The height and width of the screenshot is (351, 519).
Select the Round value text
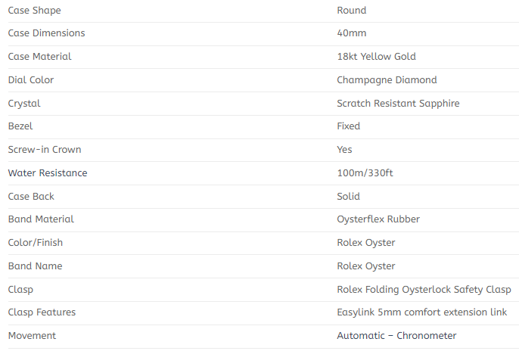point(351,11)
